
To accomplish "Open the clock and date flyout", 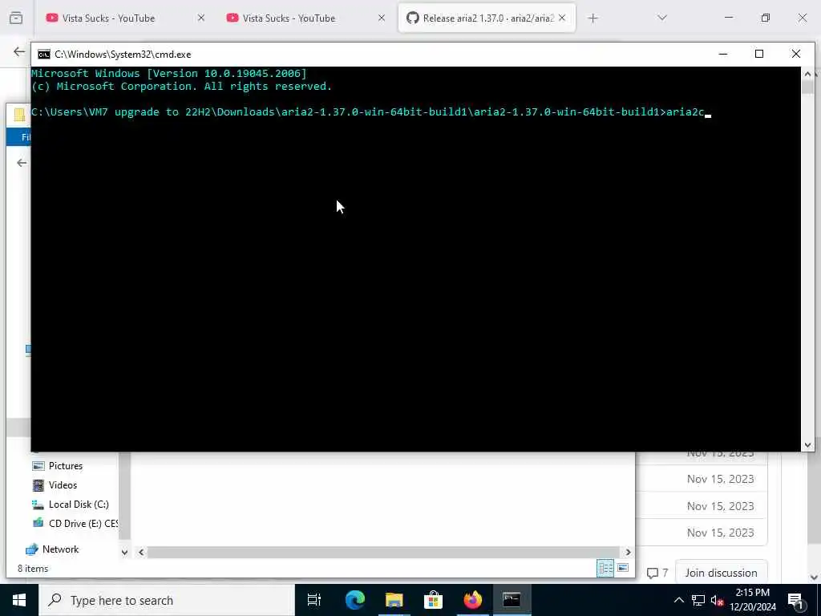I will click(x=753, y=600).
